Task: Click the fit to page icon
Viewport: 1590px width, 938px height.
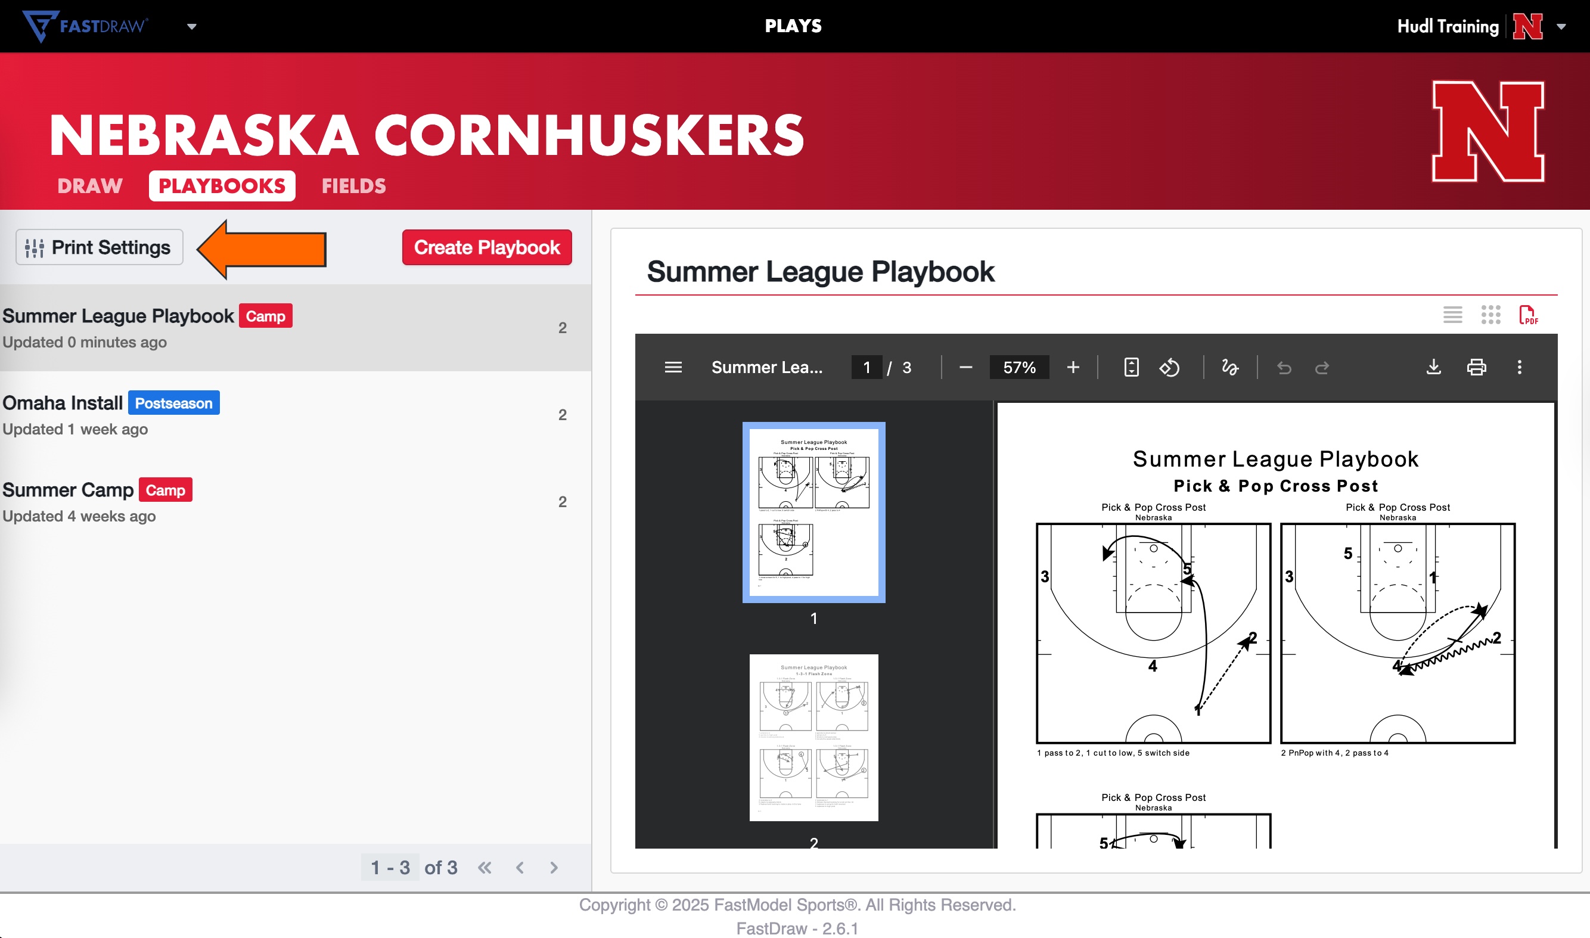Action: (x=1131, y=367)
